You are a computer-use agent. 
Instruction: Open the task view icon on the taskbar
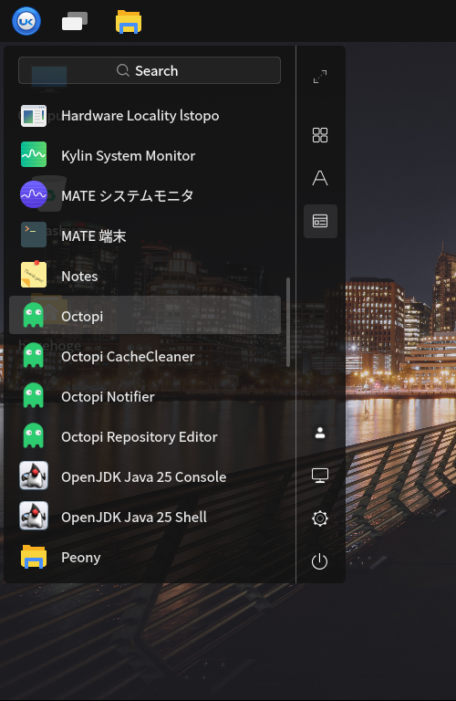tap(75, 21)
